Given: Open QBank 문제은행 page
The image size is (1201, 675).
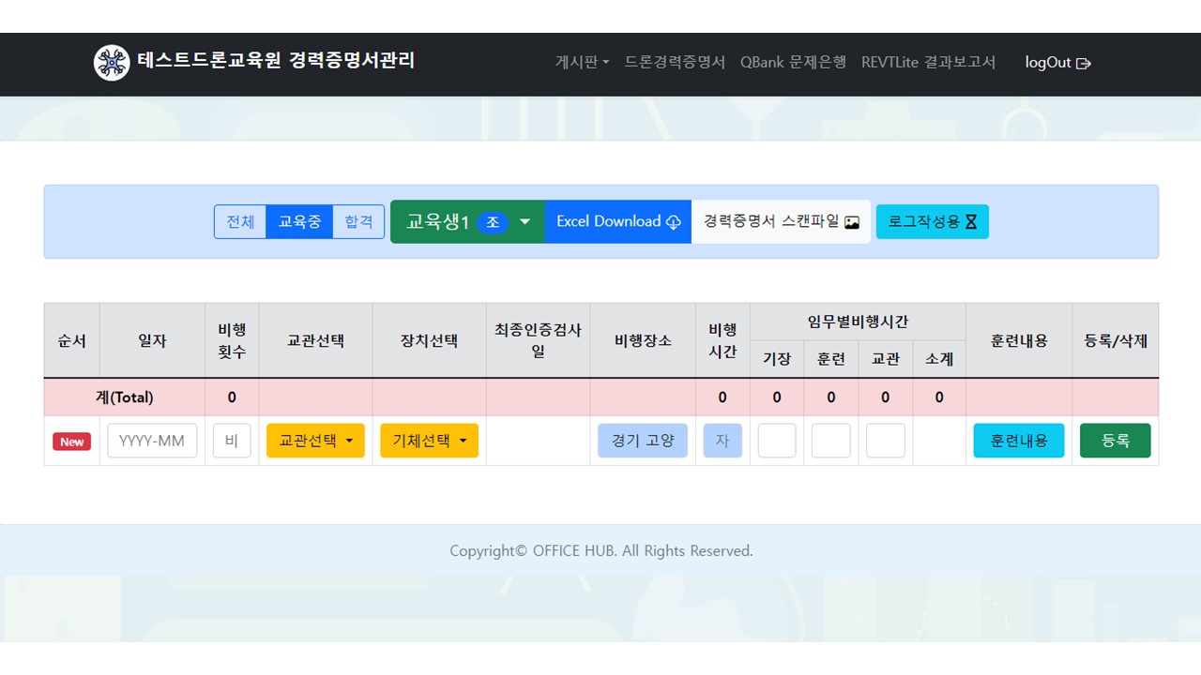Looking at the screenshot, I should coord(793,62).
